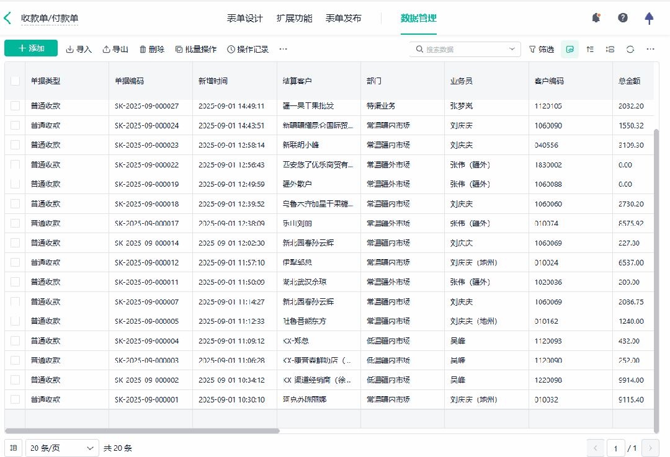Click the horizontal scrollbar thumb
670x457 pixels.
pos(142,431)
